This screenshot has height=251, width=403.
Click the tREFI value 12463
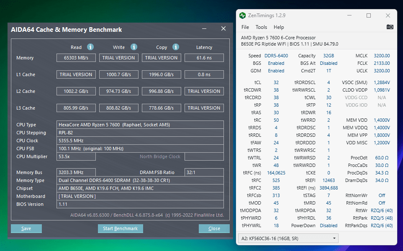coord(329,180)
